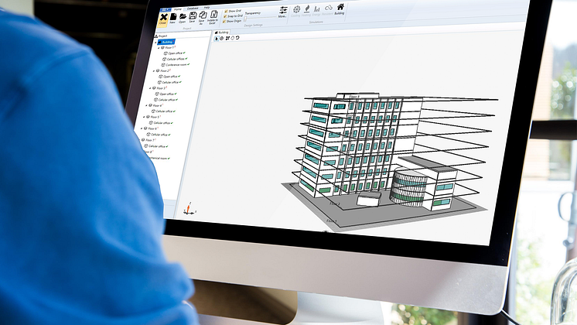Collapse the Floor 5 tree node

click(144, 117)
